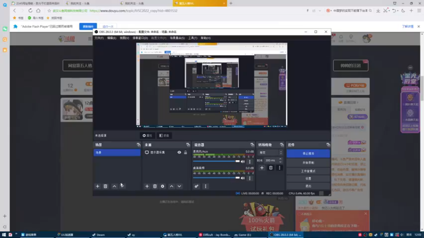This screenshot has height=238, width=424.
Task: Open advanced audio properties gears icon
Action: pos(197,186)
